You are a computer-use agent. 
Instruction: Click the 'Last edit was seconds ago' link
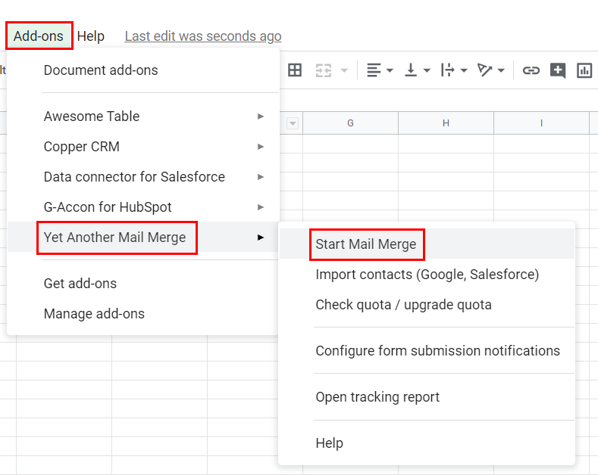point(203,36)
